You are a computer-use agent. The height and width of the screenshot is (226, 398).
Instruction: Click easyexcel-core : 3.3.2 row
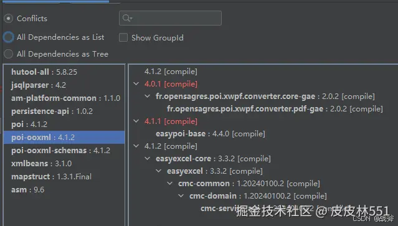click(213, 158)
